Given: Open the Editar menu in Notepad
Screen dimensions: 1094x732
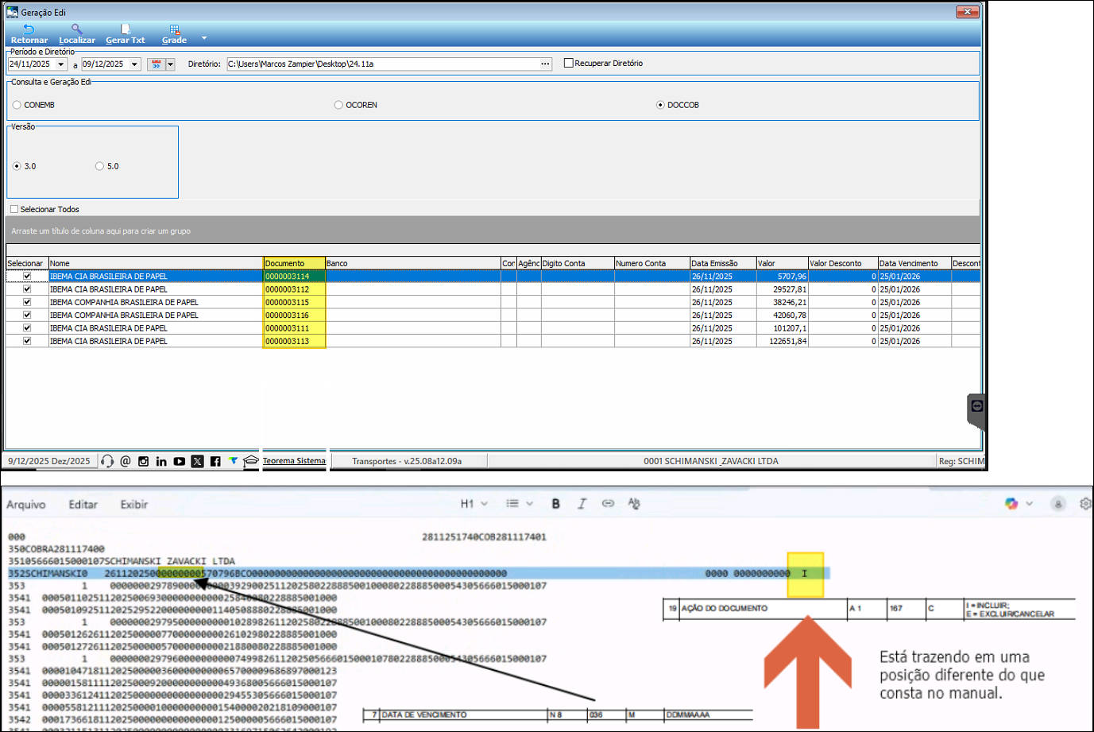Looking at the screenshot, I should pyautogui.click(x=83, y=505).
